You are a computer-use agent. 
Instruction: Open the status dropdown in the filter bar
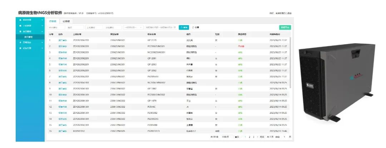click(133, 27)
